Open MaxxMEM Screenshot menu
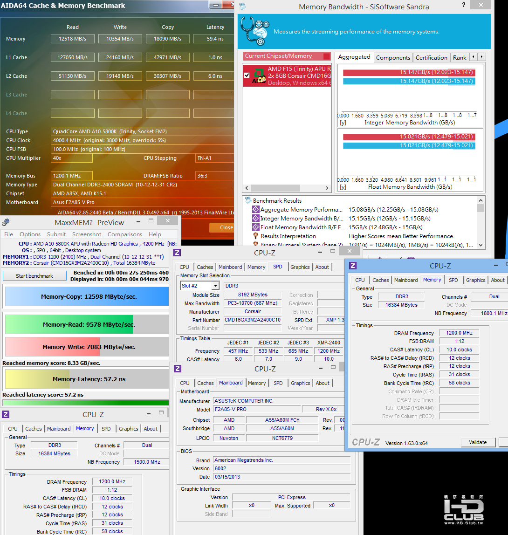Image resolution: width=508 pixels, height=535 pixels. (x=87, y=234)
